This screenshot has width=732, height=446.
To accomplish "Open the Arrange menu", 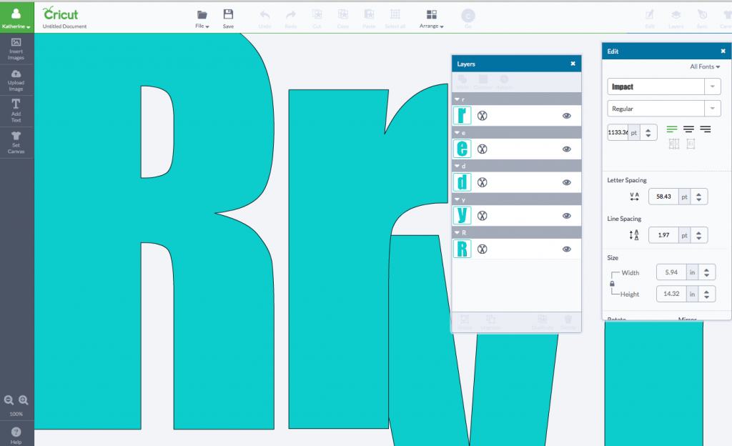I will pyautogui.click(x=431, y=19).
